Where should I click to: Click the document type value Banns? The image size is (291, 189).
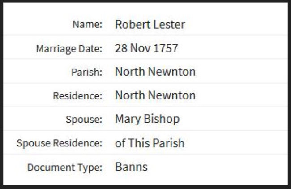(x=131, y=167)
